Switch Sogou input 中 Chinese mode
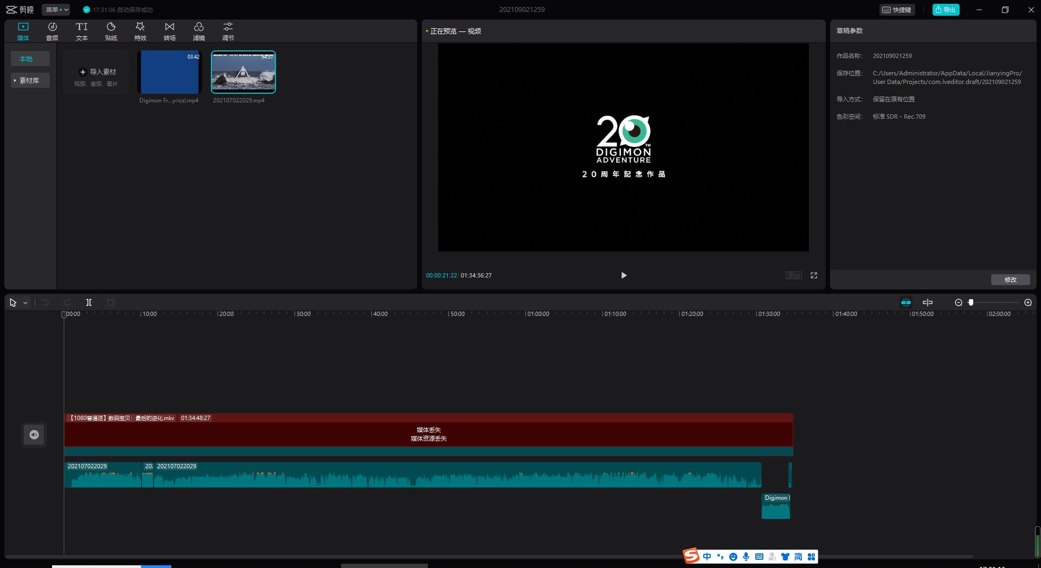 coord(707,557)
